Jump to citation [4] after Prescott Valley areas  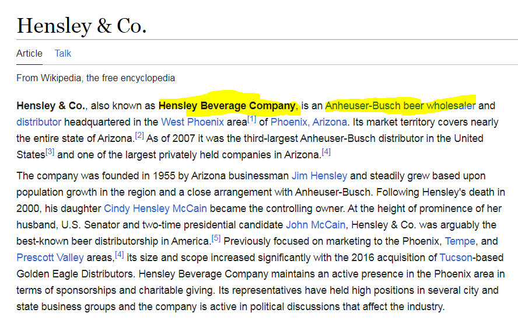(119, 255)
